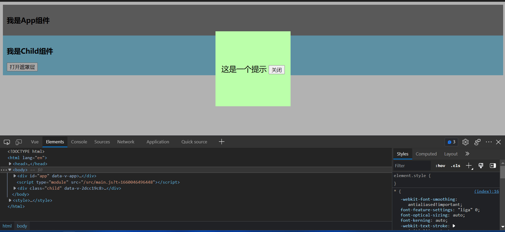Toggle the .cls class editor
Screen dimensions: 505x232
(455, 166)
